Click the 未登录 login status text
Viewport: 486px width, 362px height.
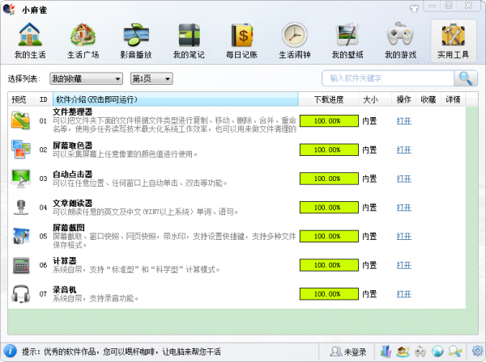tap(355, 351)
